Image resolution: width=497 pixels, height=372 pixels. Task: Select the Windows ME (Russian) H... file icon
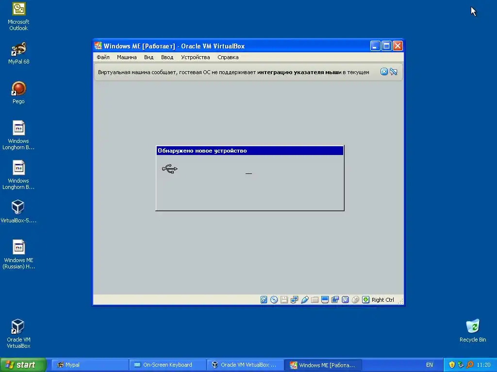click(x=18, y=254)
